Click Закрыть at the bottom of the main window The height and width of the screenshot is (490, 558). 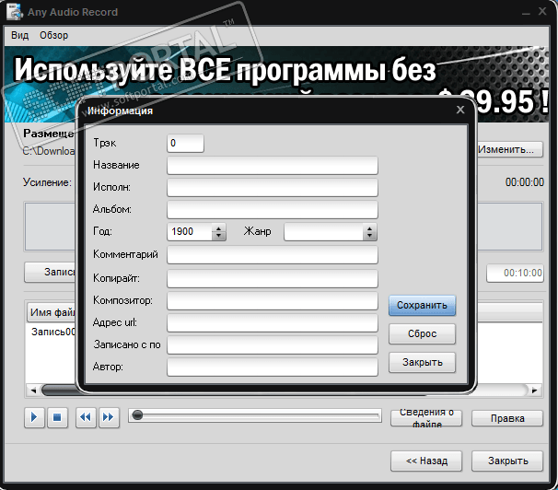[x=507, y=461]
